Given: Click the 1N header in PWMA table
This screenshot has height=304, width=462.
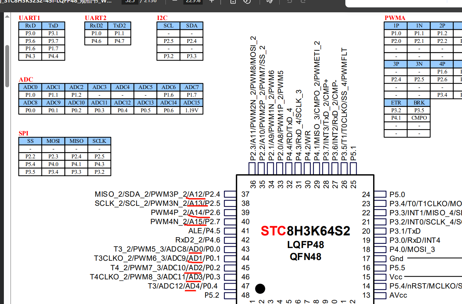Looking at the screenshot, I should [x=419, y=26].
